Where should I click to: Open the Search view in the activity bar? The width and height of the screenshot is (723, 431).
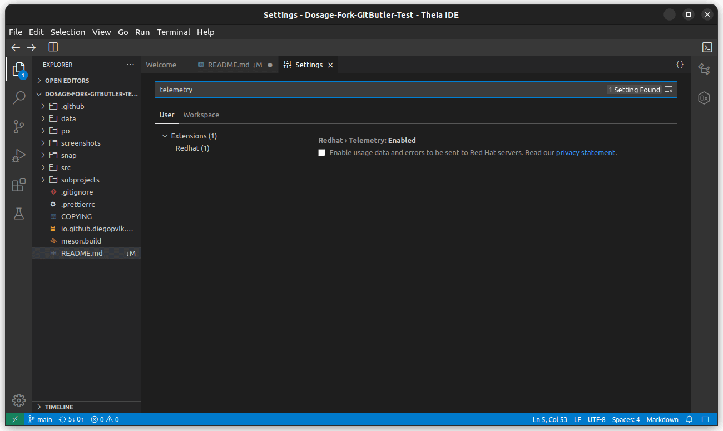18,97
